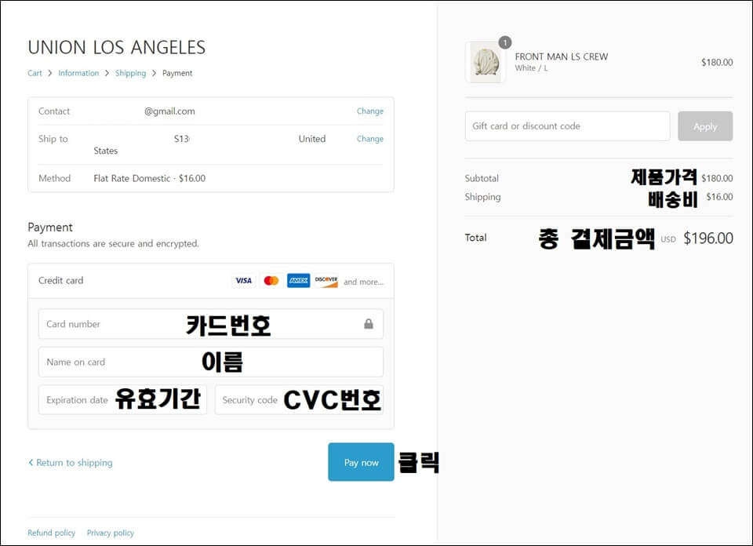Change the Ship to address
This screenshot has height=546, width=753.
click(x=369, y=139)
